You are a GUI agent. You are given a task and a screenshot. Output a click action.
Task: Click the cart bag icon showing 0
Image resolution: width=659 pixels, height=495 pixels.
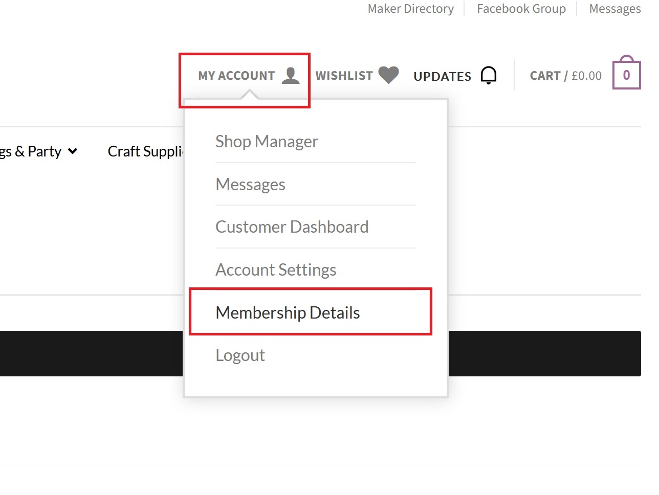click(x=626, y=75)
